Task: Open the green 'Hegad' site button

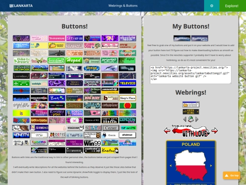Action: click(x=74, y=60)
